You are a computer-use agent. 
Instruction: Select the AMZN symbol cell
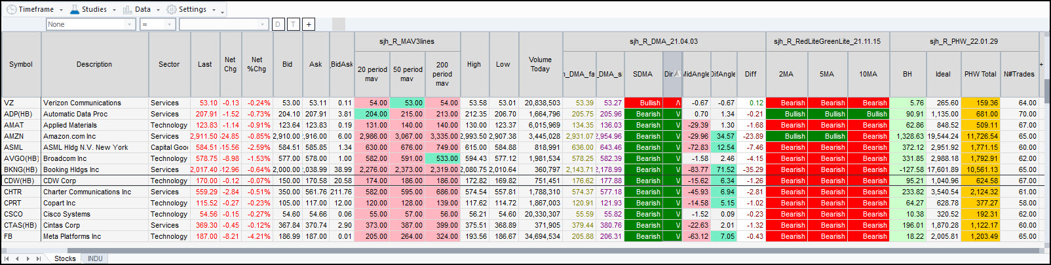(21, 136)
